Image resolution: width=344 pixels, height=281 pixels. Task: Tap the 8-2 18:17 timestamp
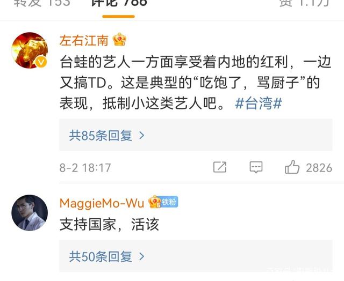85,168
